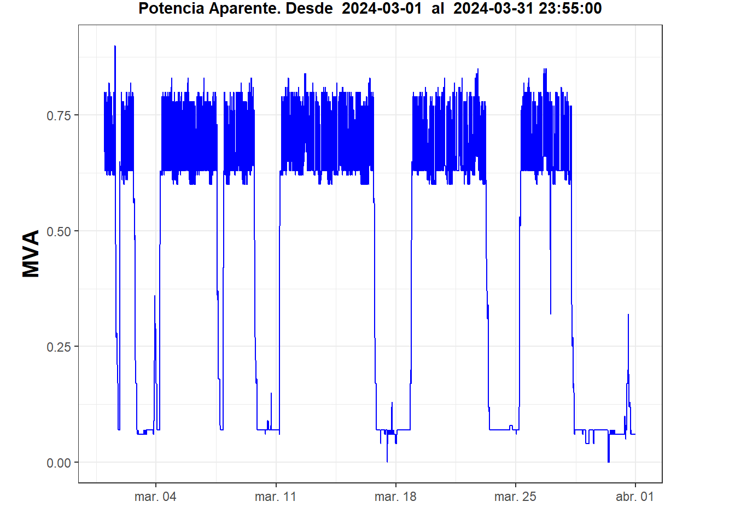This screenshot has height=525, width=735.
Task: Click the start date 2024-03-01 in title
Action: [382, 9]
